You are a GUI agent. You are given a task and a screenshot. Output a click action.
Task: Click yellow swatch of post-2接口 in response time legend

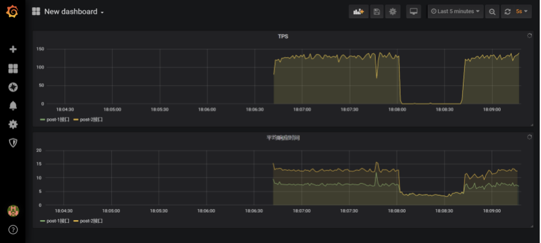[x=76, y=221]
